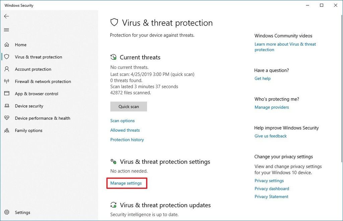
Task: View Allowed threats
Action: pos(125,130)
